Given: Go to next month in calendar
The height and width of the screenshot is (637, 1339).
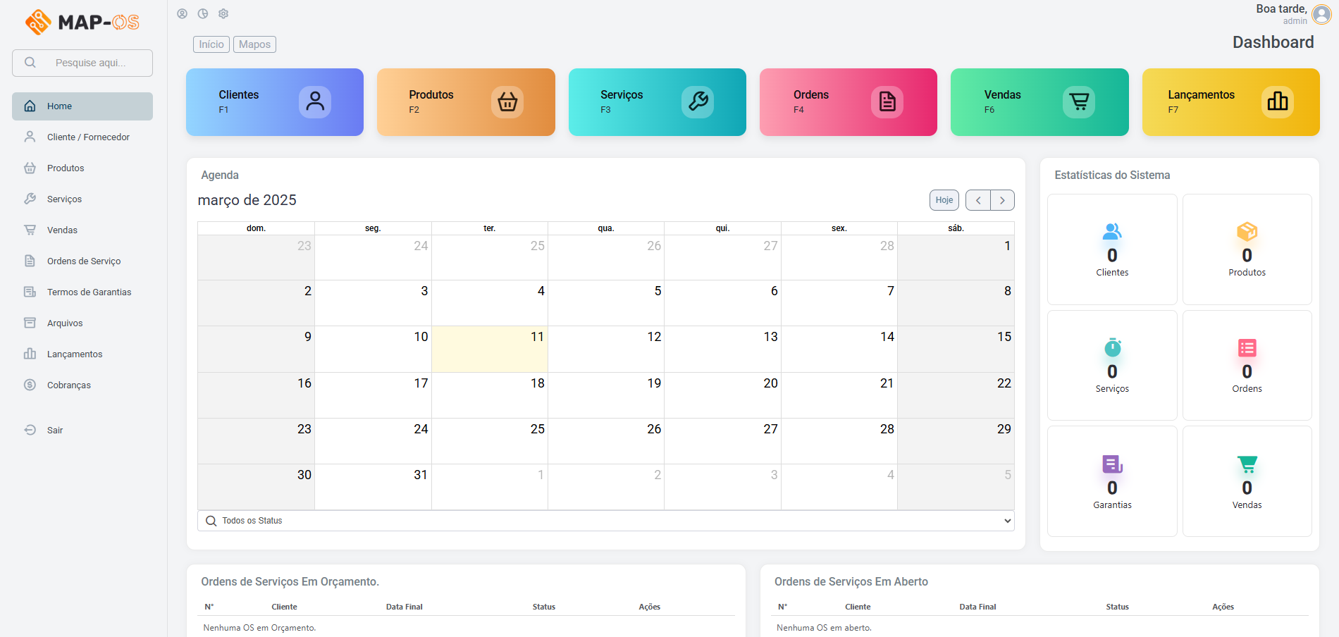Looking at the screenshot, I should coord(1002,200).
